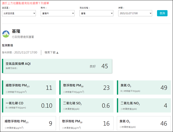Select the 一氧化碳 CO card showing 0.10
Image resolution: width=173 pixels, height=132 pixels.
pyautogui.click(x=29, y=105)
